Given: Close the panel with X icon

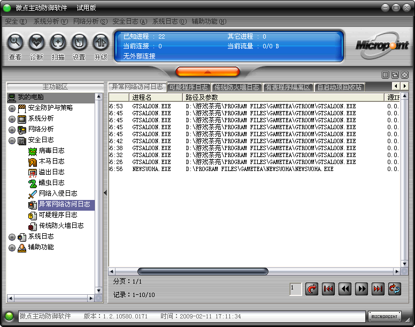Looking at the screenshot, I should (x=405, y=75).
